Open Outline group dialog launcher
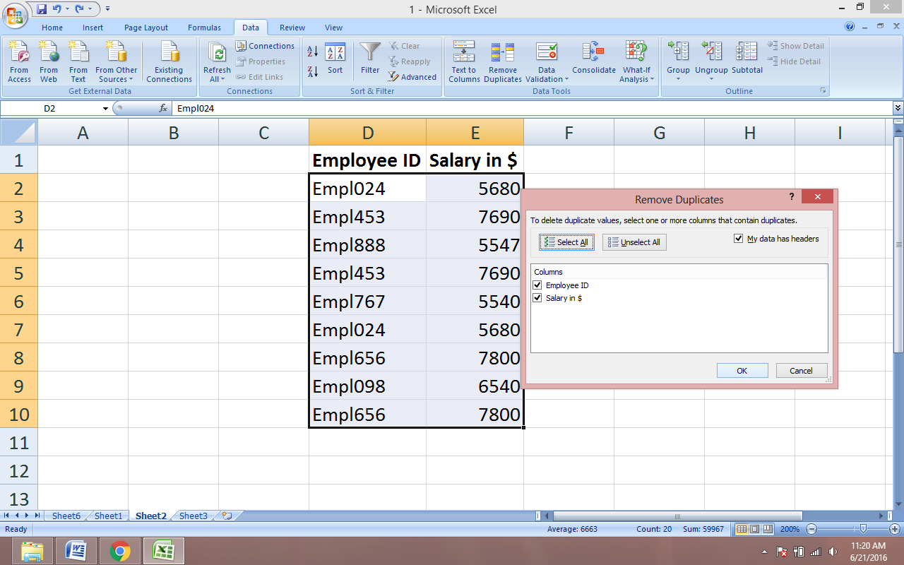Screen dimensions: 904x565 click(823, 91)
